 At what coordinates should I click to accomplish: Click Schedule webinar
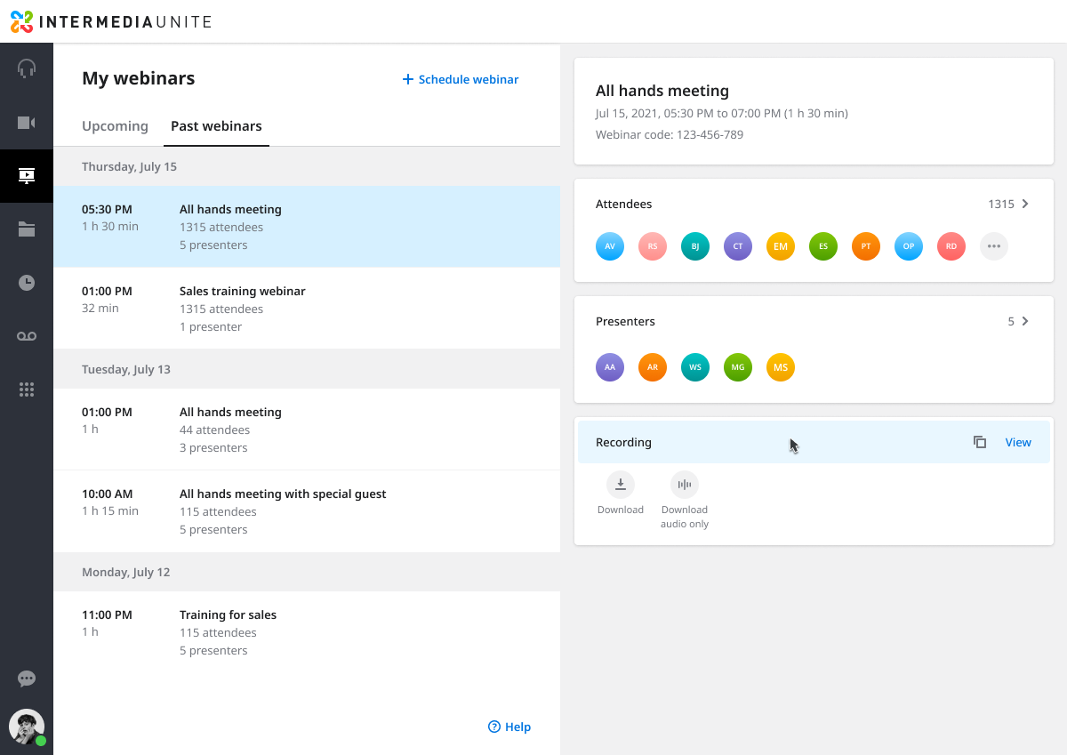(x=460, y=79)
